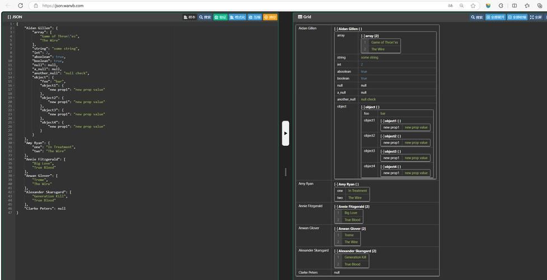Viewport: 547px width, 280px height.
Task: Click the browser refresh icon
Action: point(20,6)
